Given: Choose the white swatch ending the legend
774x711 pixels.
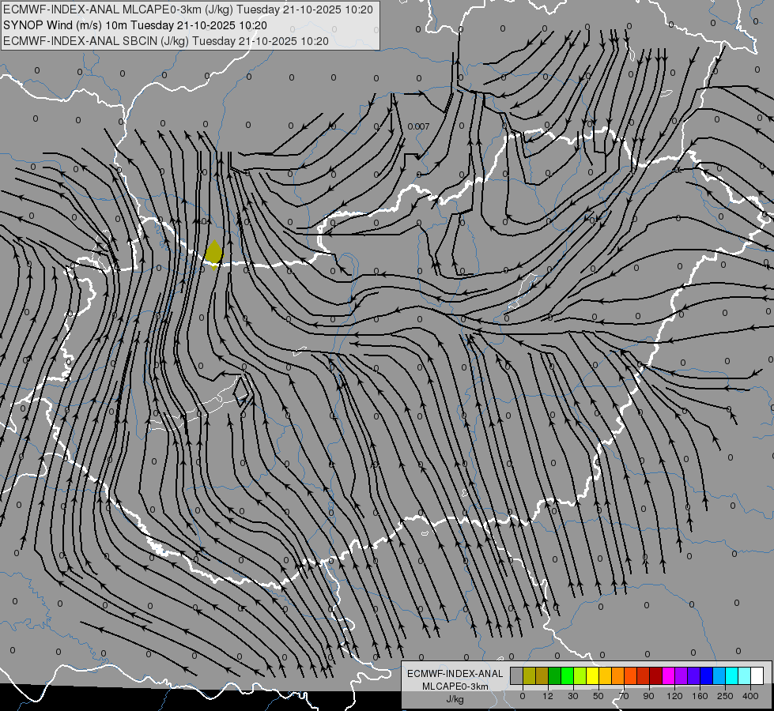Looking at the screenshot, I should 757,675.
